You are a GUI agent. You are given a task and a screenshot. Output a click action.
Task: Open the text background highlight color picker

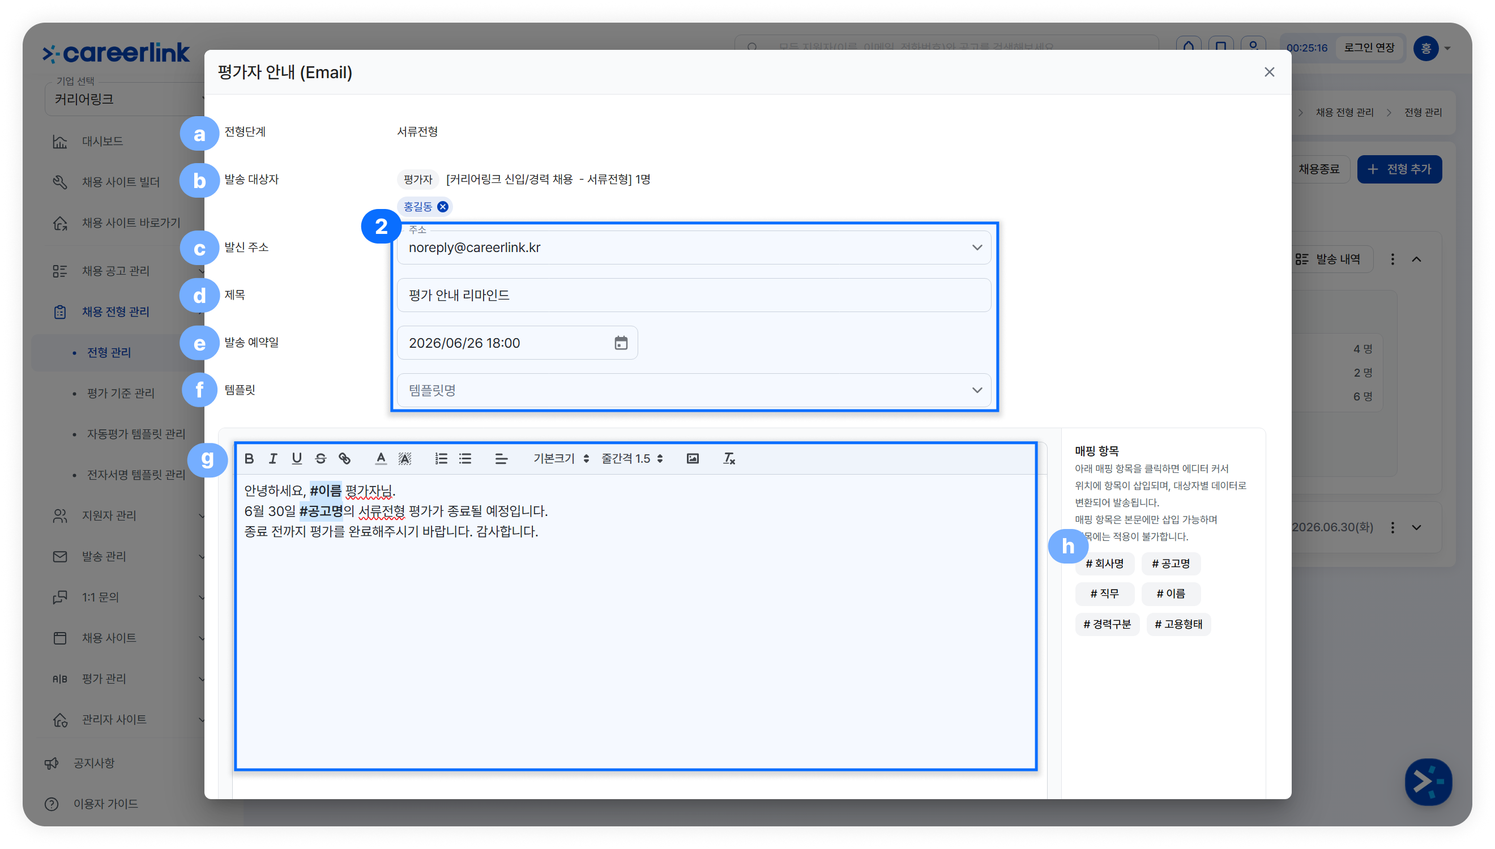404,459
